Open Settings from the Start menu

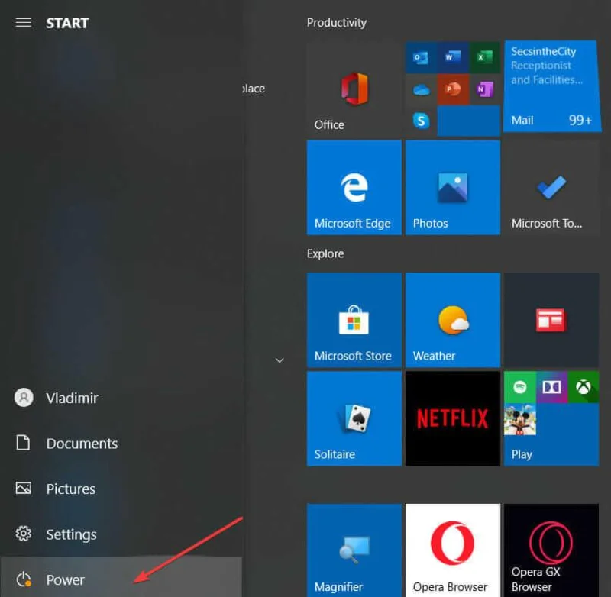click(x=121, y=534)
